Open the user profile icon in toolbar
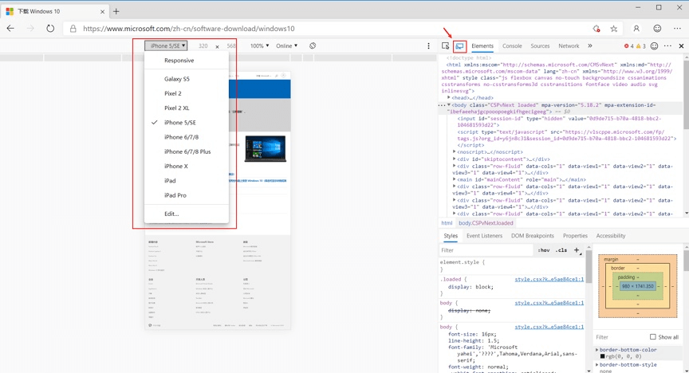 (636, 29)
